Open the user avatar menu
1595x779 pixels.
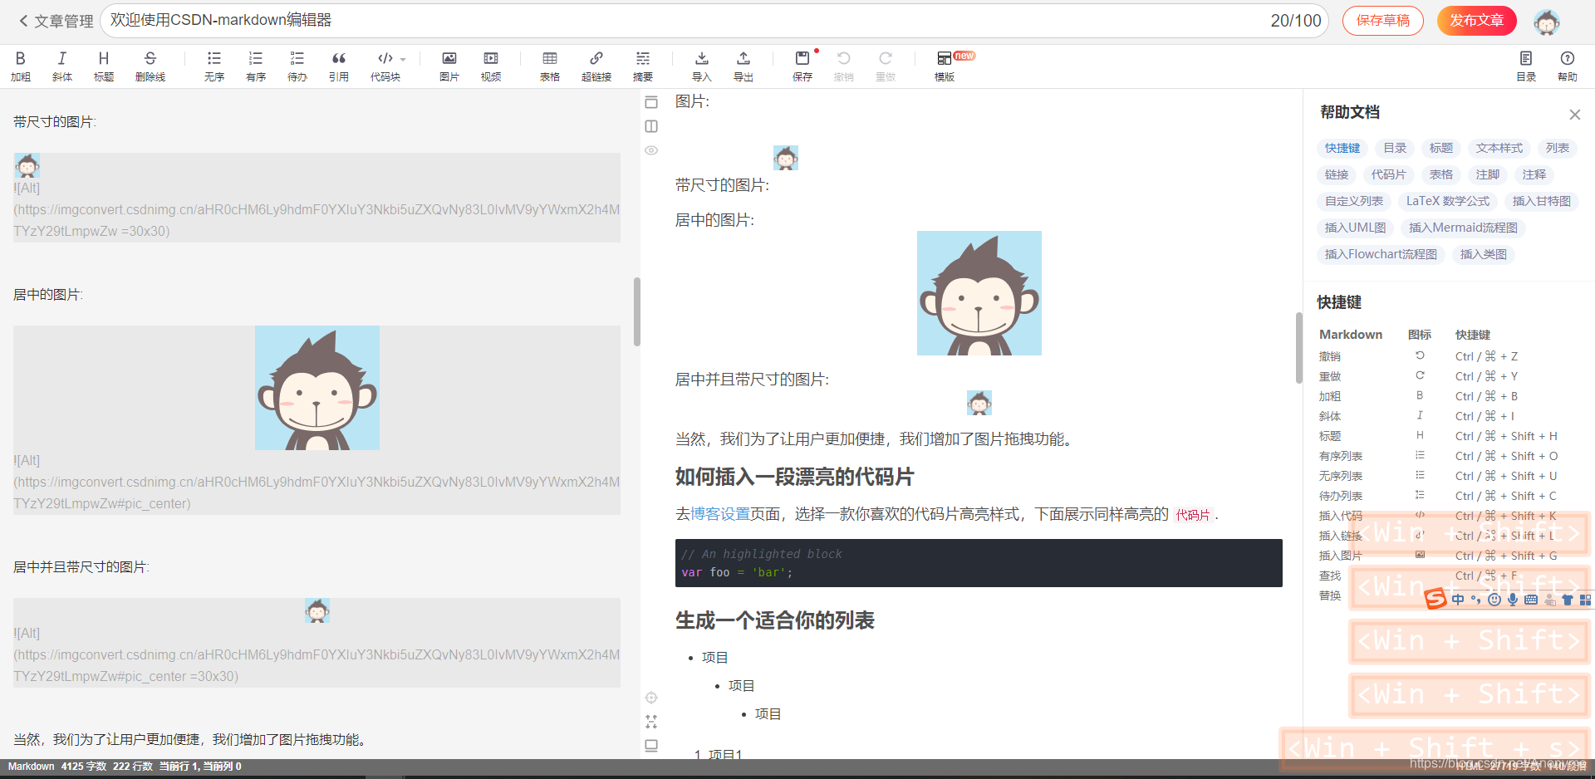(1547, 22)
